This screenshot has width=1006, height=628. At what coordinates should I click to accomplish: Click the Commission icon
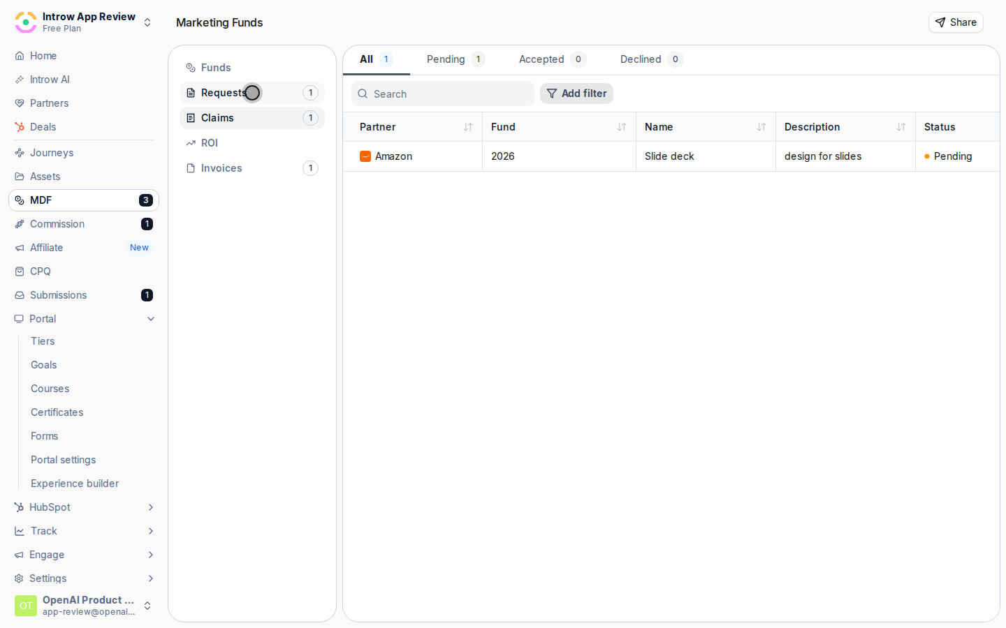pyautogui.click(x=20, y=224)
